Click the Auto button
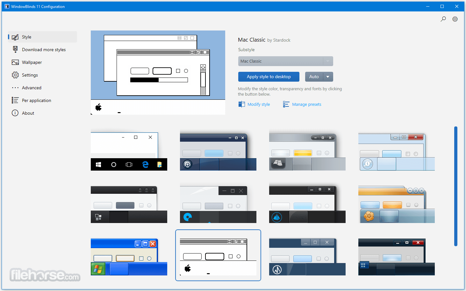 click(x=314, y=77)
